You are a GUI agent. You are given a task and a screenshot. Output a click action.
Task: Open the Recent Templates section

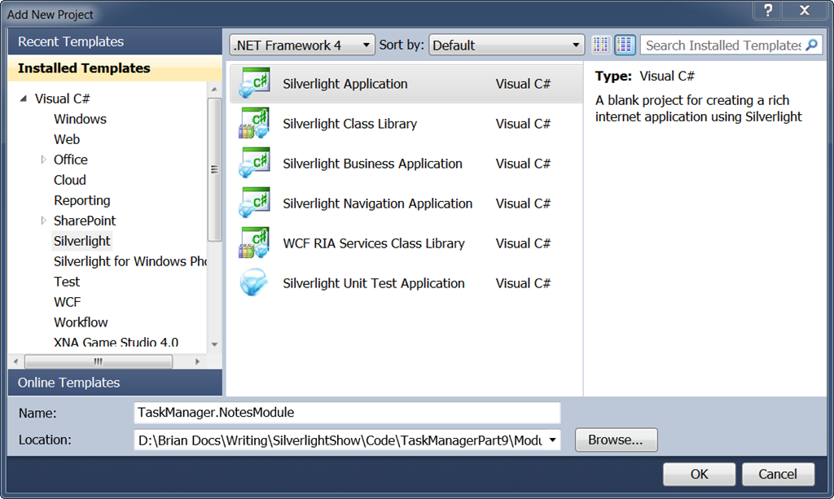(115, 42)
